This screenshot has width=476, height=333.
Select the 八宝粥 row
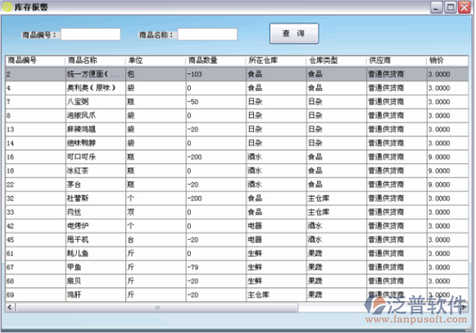(x=237, y=102)
